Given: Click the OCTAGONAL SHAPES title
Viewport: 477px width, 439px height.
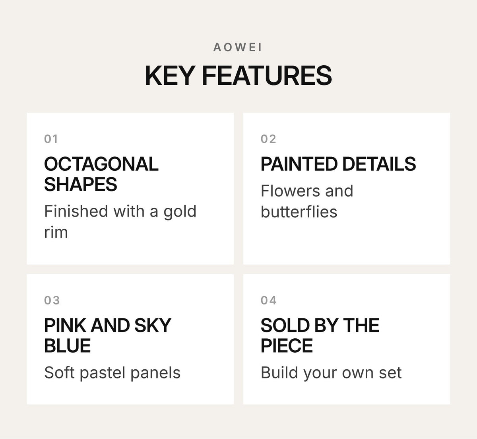Looking at the screenshot, I should tap(101, 174).
